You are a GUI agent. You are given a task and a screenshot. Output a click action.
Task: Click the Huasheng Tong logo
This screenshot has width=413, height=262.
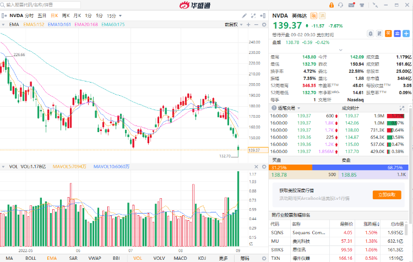pos(195,5)
